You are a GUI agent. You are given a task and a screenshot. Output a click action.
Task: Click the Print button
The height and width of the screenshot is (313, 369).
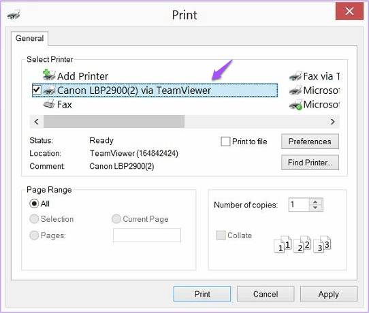coord(202,294)
